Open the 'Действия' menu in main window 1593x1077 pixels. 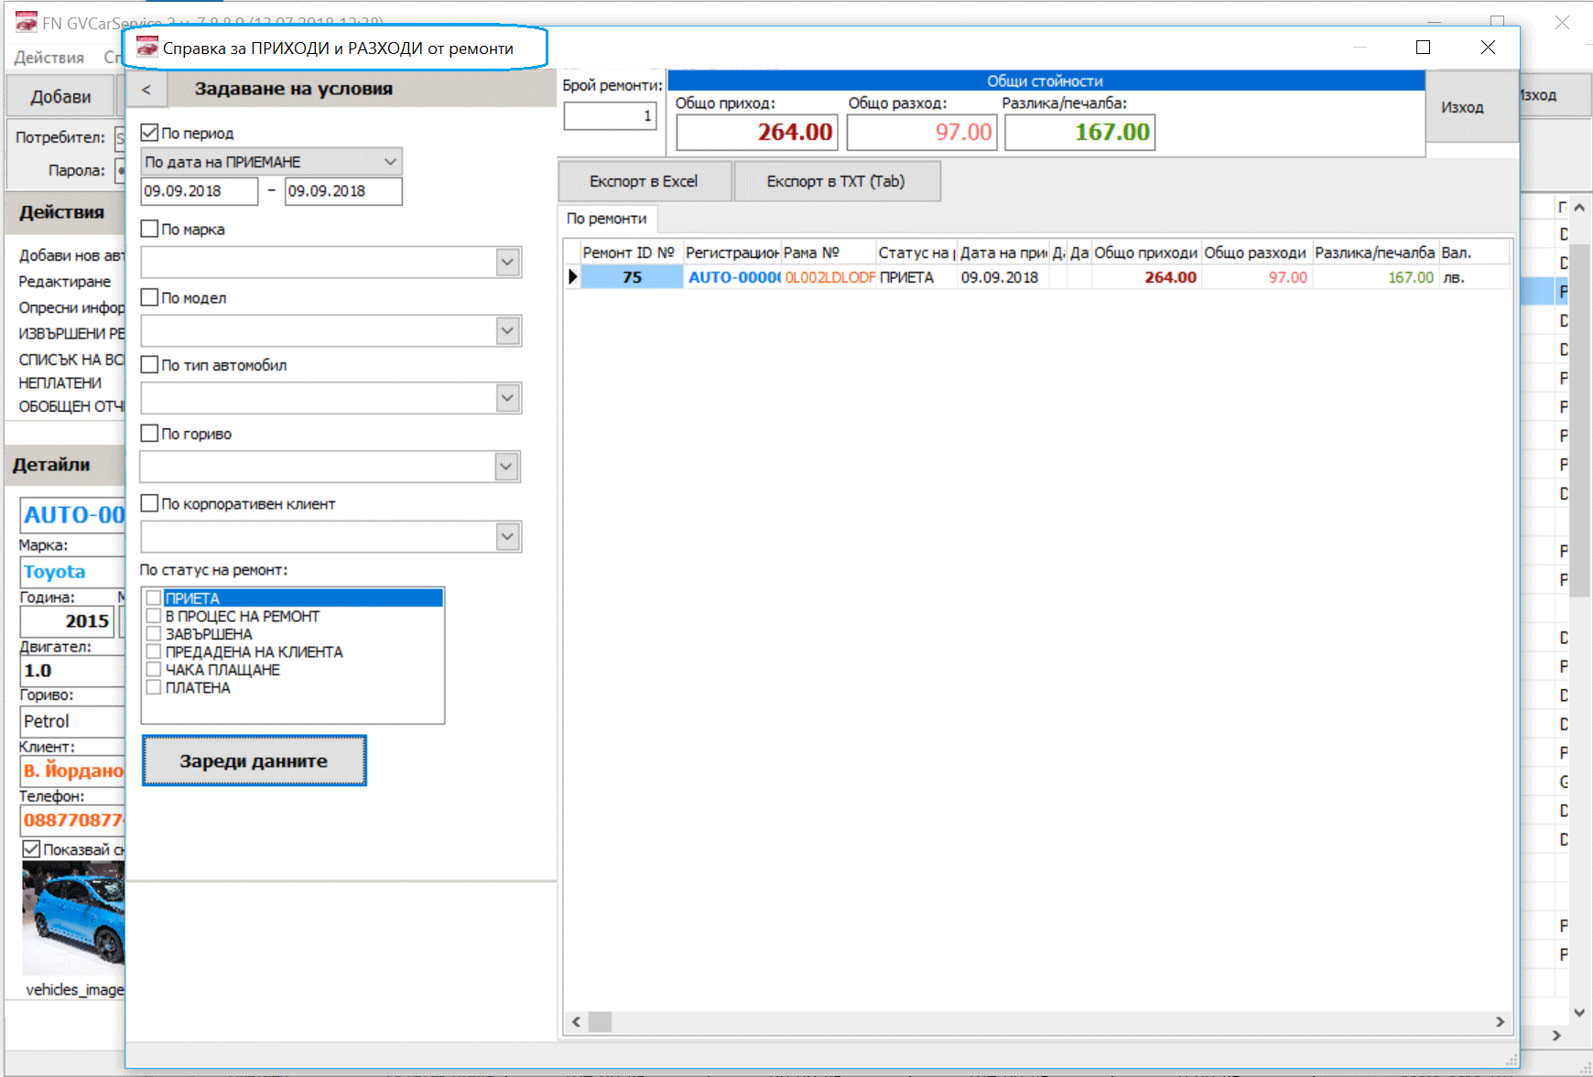click(49, 58)
